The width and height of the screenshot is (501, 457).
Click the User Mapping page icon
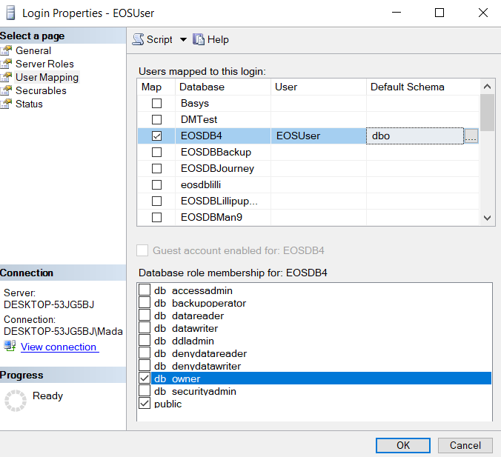6,77
